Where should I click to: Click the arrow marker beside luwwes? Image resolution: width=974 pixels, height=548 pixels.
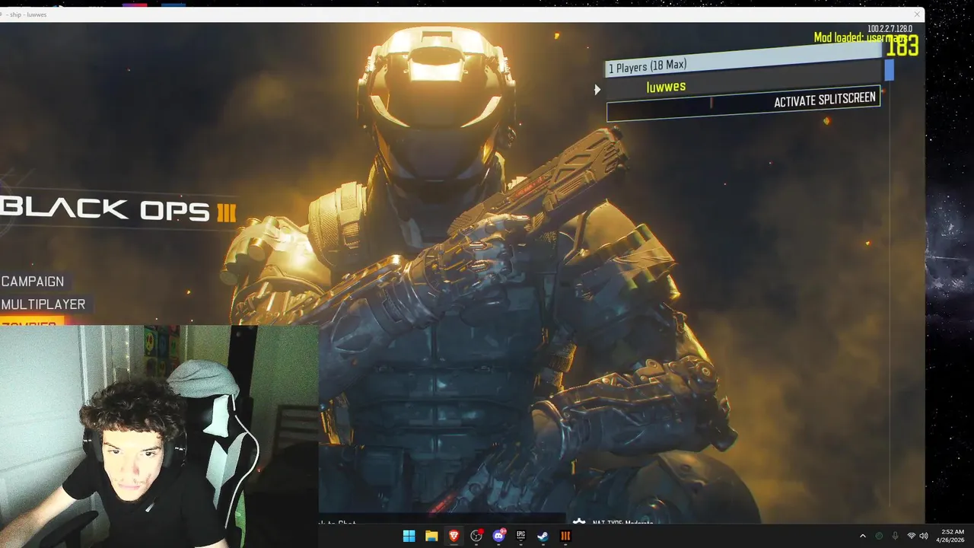click(x=597, y=90)
